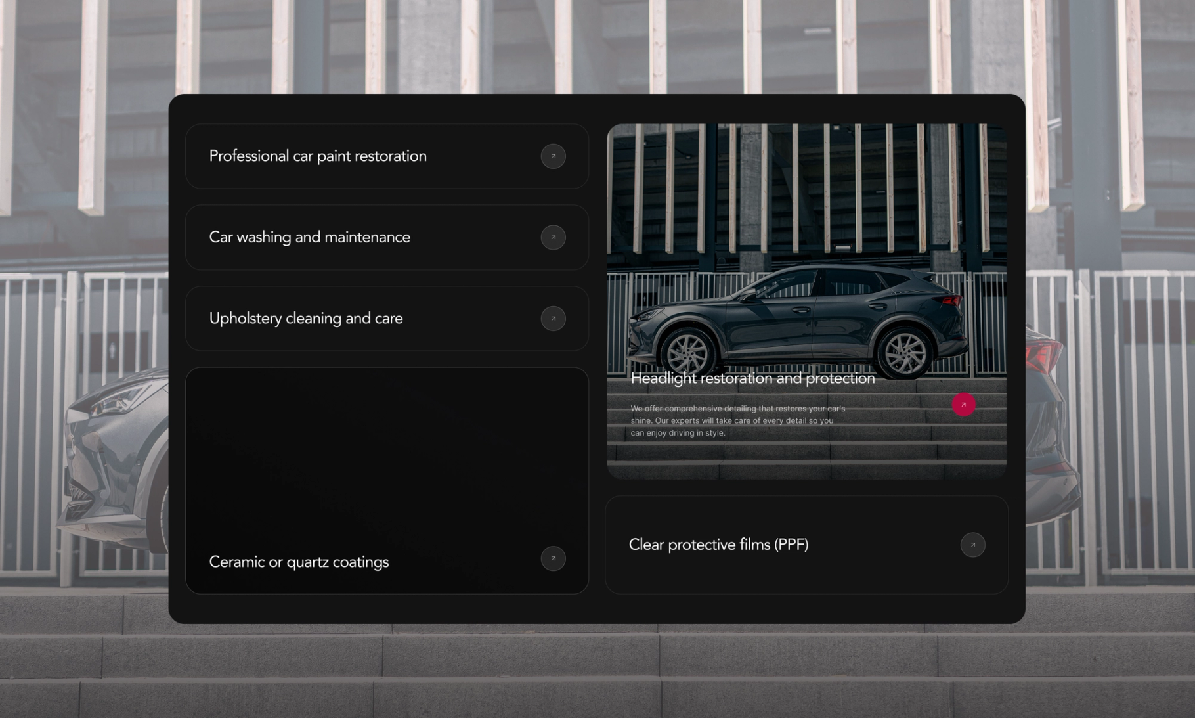Select Clear protective films (PPF) title

point(718,545)
